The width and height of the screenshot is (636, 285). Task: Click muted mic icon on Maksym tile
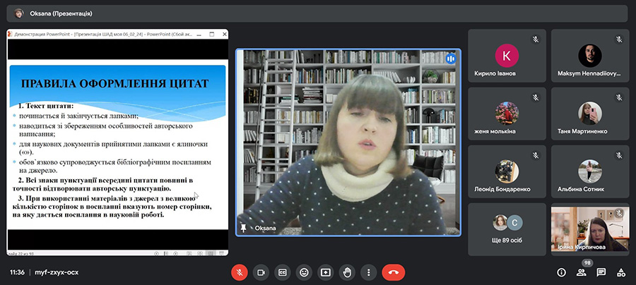pyautogui.click(x=618, y=40)
